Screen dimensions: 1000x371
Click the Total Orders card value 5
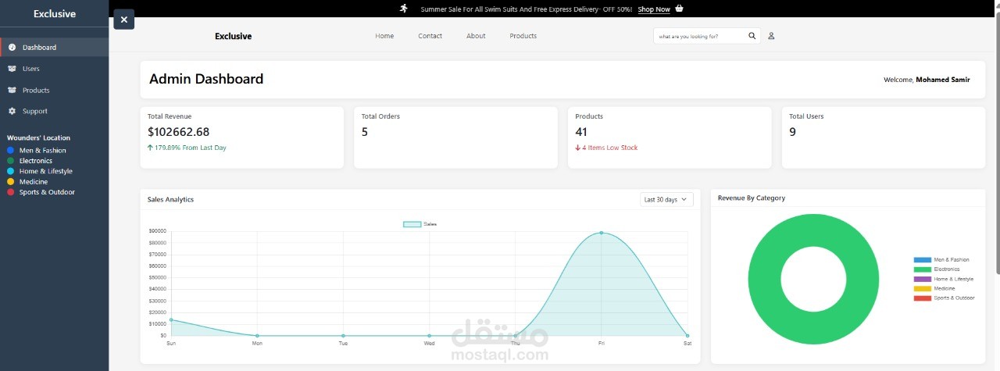click(x=365, y=132)
